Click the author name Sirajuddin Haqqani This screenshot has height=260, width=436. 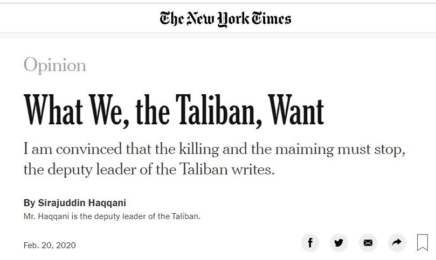(x=81, y=203)
